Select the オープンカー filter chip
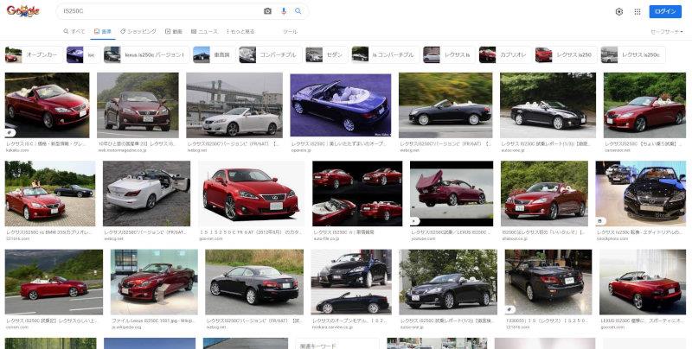692x349 pixels. (34, 55)
